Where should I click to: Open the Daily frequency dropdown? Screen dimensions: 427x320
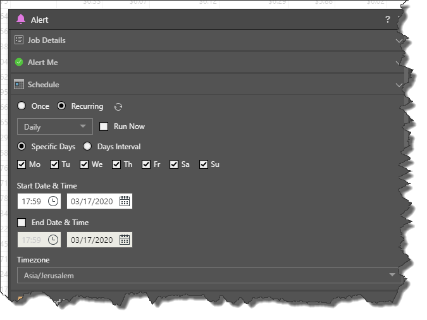coord(54,126)
